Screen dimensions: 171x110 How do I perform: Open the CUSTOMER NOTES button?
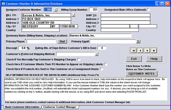click(x=142, y=74)
